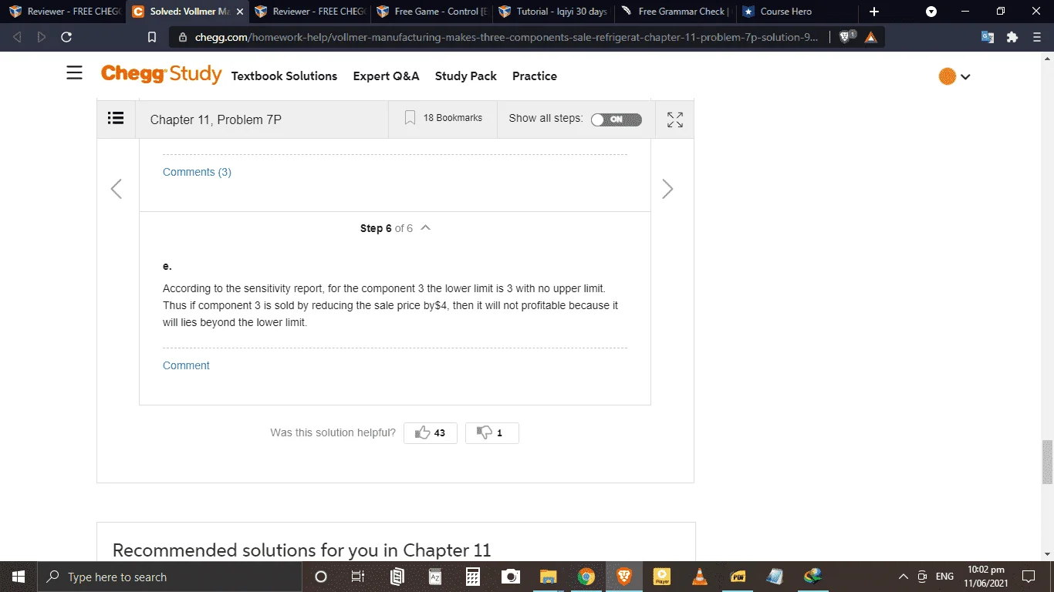Open the browser extensions puzzle icon

1012,37
